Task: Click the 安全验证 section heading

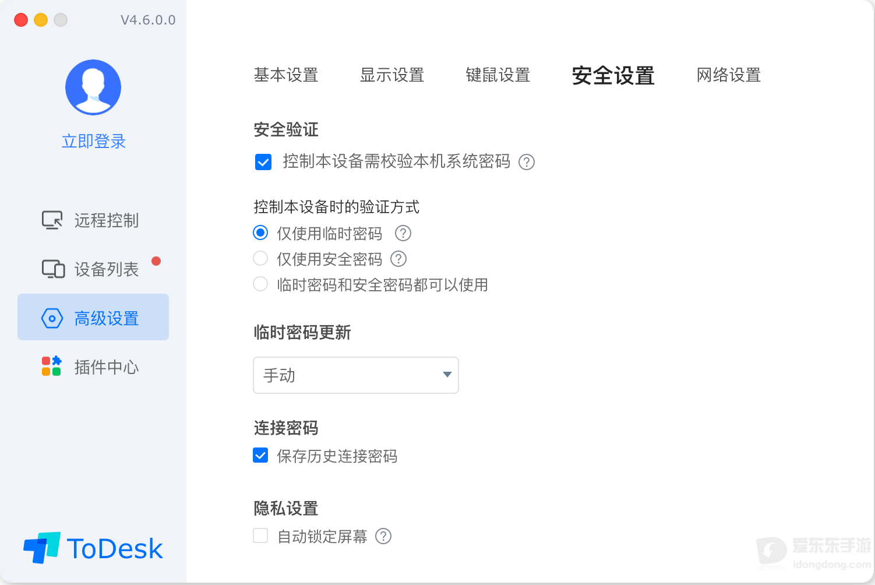Action: (286, 129)
